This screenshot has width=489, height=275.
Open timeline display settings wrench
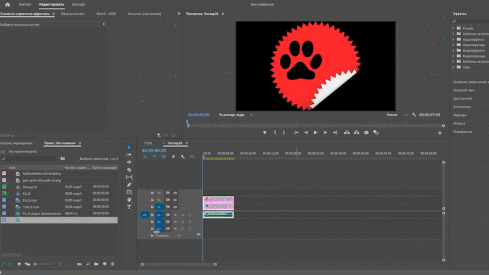[183, 157]
